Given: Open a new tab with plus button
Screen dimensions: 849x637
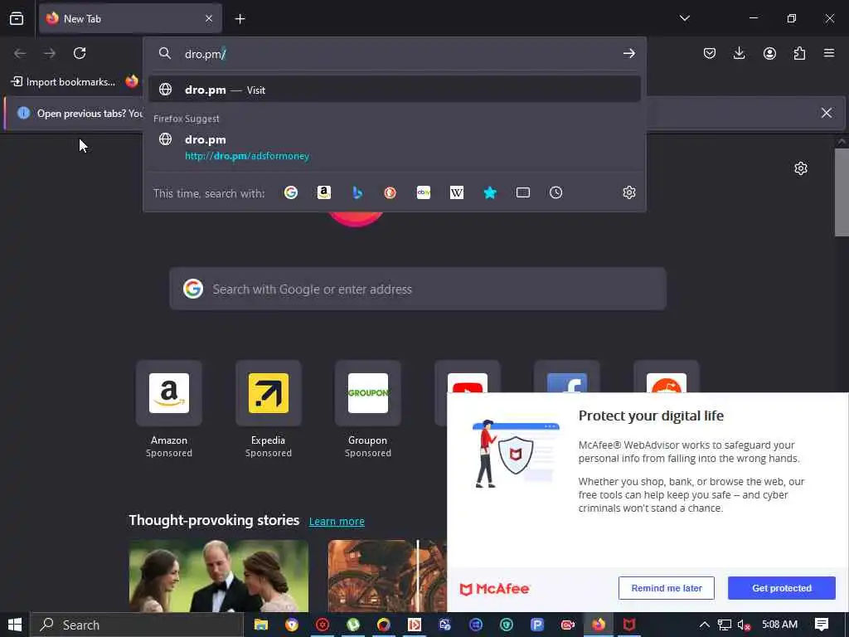Looking at the screenshot, I should (x=240, y=19).
